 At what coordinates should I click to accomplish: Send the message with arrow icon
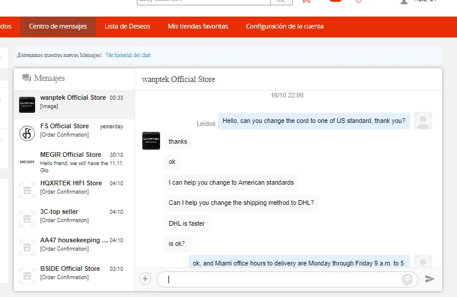[x=430, y=279]
